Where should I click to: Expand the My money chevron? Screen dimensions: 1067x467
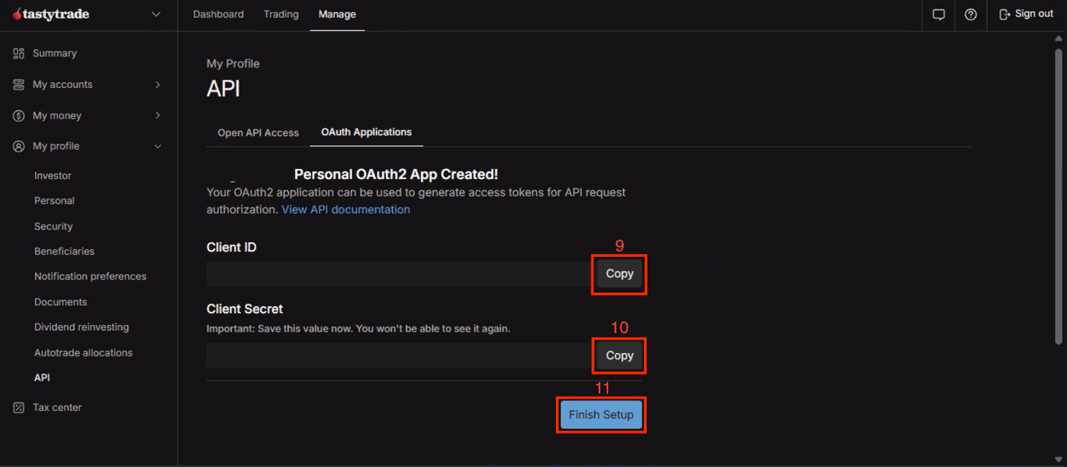click(x=158, y=115)
